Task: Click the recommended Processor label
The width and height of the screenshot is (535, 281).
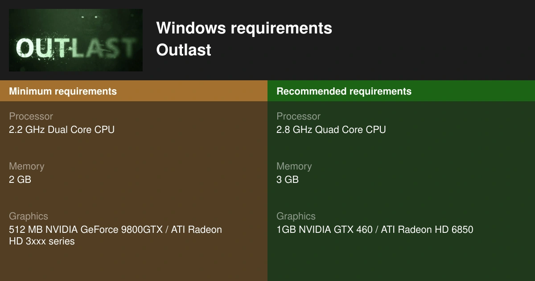Action: [298, 116]
